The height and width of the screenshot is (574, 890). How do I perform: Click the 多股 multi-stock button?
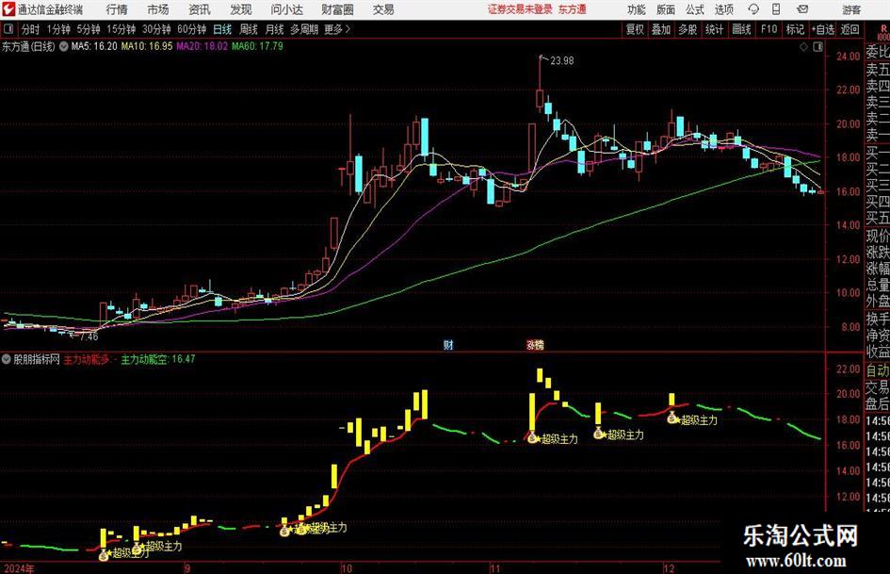pyautogui.click(x=688, y=29)
